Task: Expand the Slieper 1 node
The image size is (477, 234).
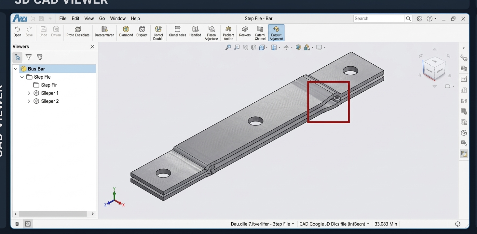Action: click(29, 93)
